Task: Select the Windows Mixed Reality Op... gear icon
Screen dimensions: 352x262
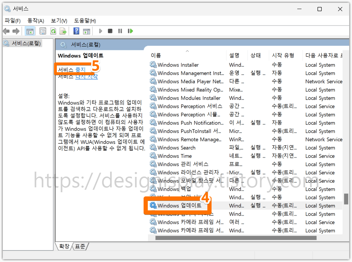Action: [x=153, y=90]
